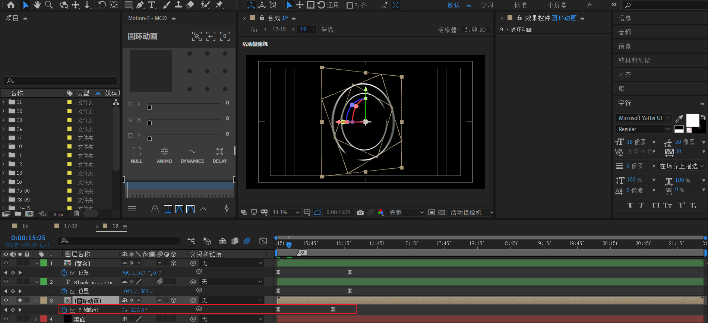
Task: Select the Rectangle shape tool
Action: coord(129,5)
